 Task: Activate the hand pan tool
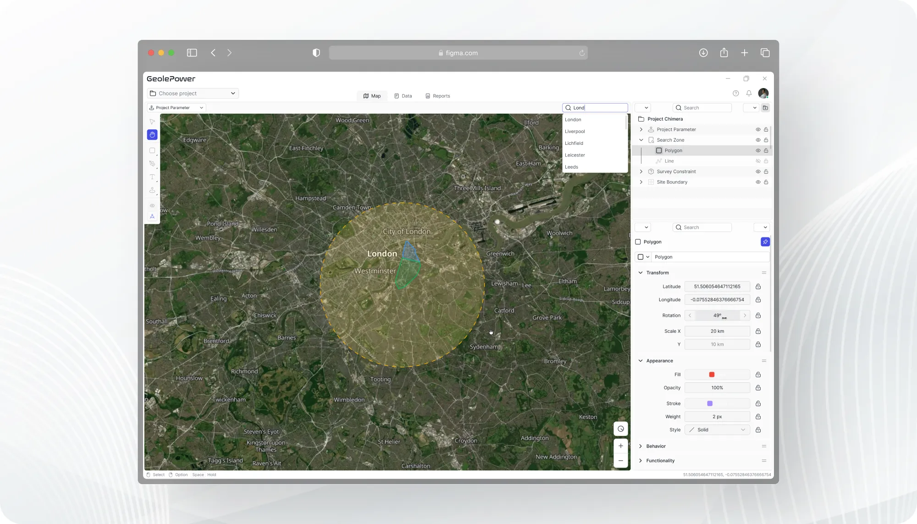(x=152, y=135)
